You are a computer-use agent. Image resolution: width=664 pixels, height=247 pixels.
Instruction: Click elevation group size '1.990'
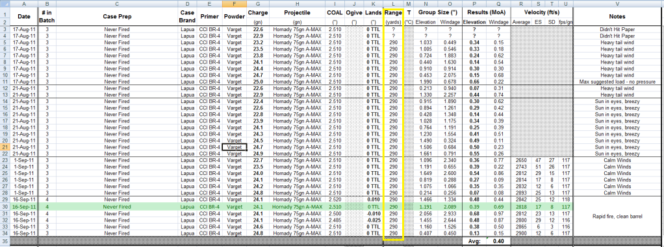coord(426,81)
